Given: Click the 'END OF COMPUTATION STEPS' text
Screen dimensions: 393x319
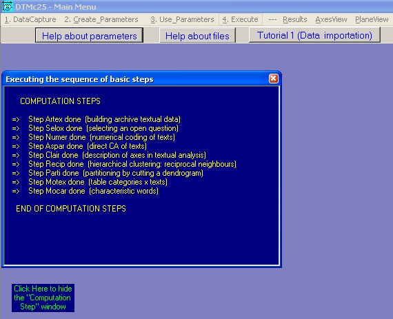Looking at the screenshot, I should [x=71, y=209].
